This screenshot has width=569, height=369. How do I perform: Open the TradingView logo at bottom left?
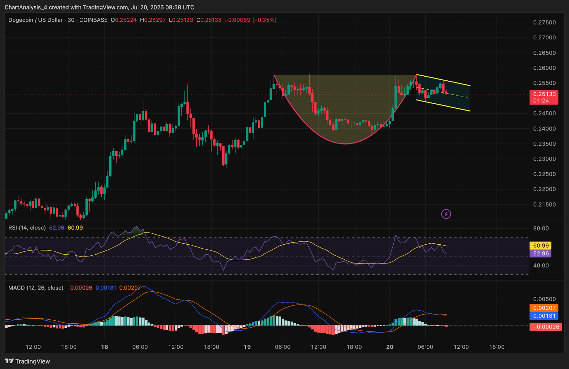[27, 361]
